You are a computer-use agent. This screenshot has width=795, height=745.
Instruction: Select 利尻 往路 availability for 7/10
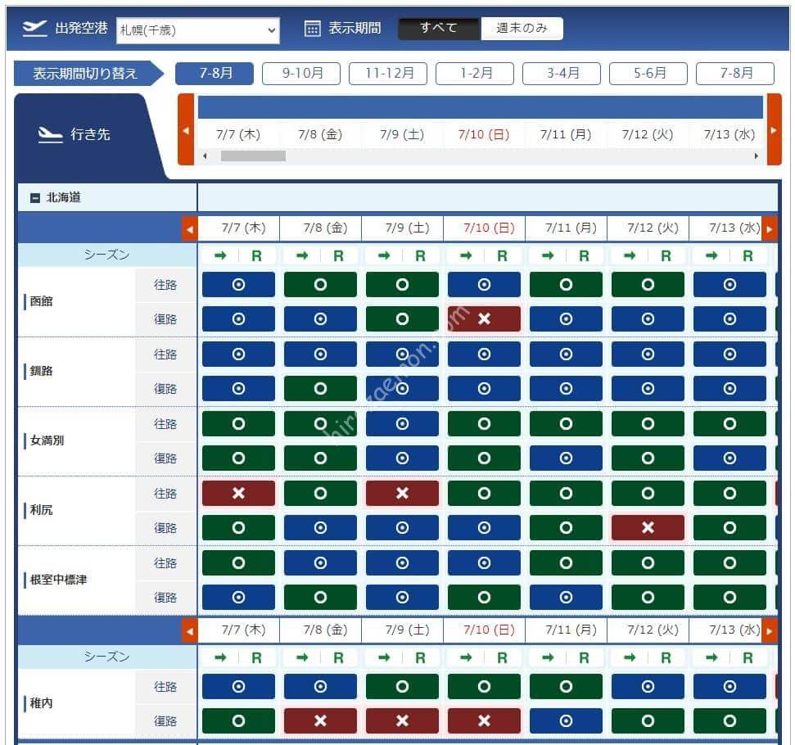[484, 494]
